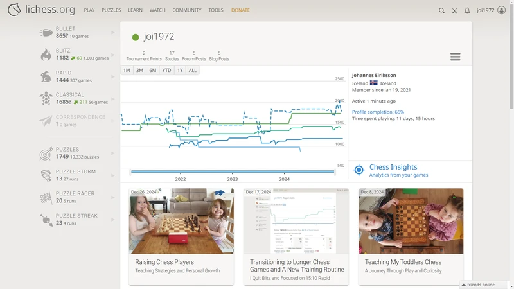Select the Blitz flame icon
Image resolution: width=514 pixels, height=289 pixels.
coord(46,55)
